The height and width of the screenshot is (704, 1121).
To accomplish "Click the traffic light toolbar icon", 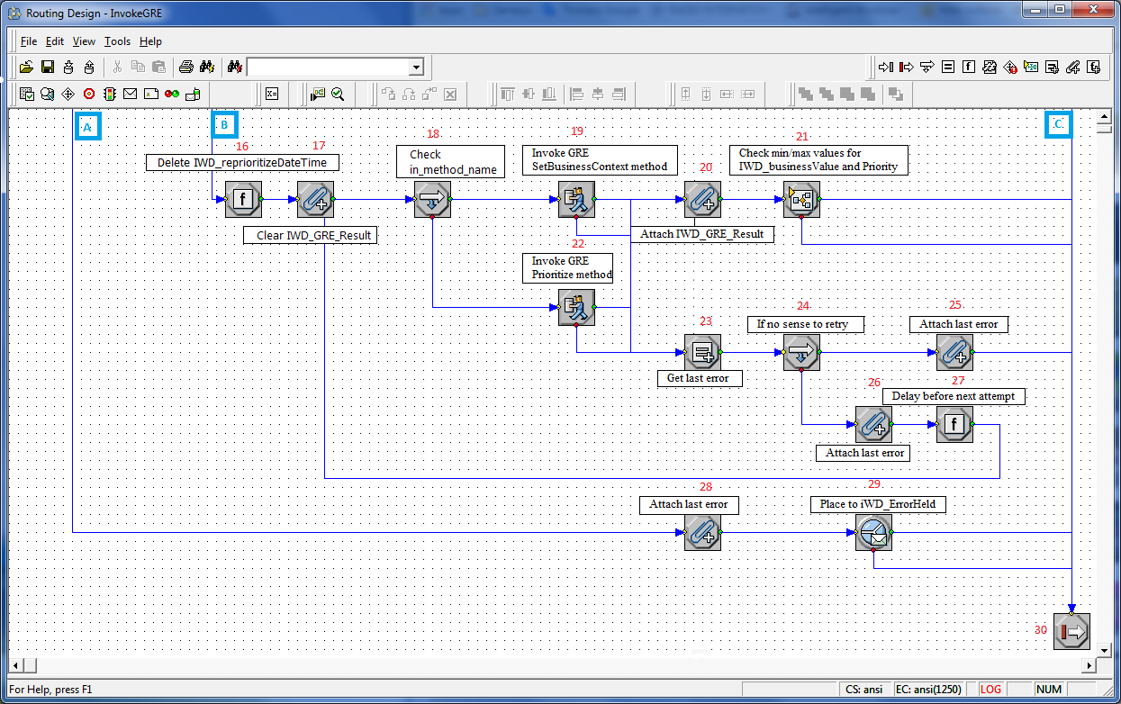I will tap(110, 94).
